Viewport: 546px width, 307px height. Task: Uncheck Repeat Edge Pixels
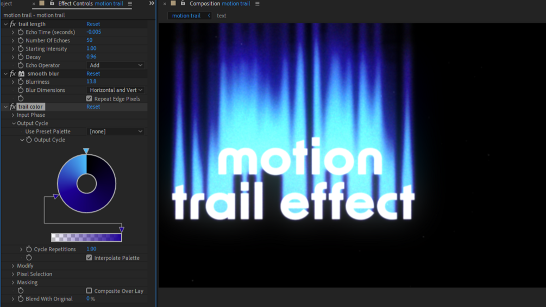[89, 98]
